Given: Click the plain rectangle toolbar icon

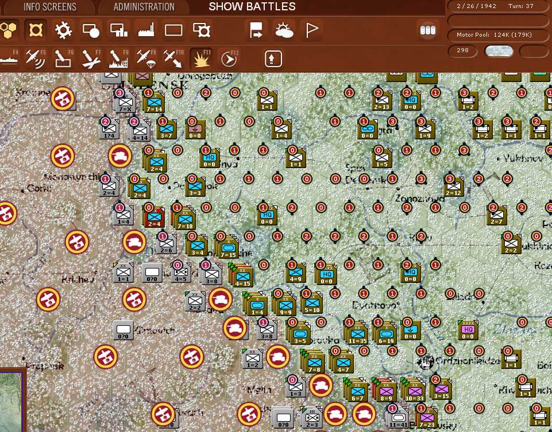Looking at the screenshot, I should 173,30.
